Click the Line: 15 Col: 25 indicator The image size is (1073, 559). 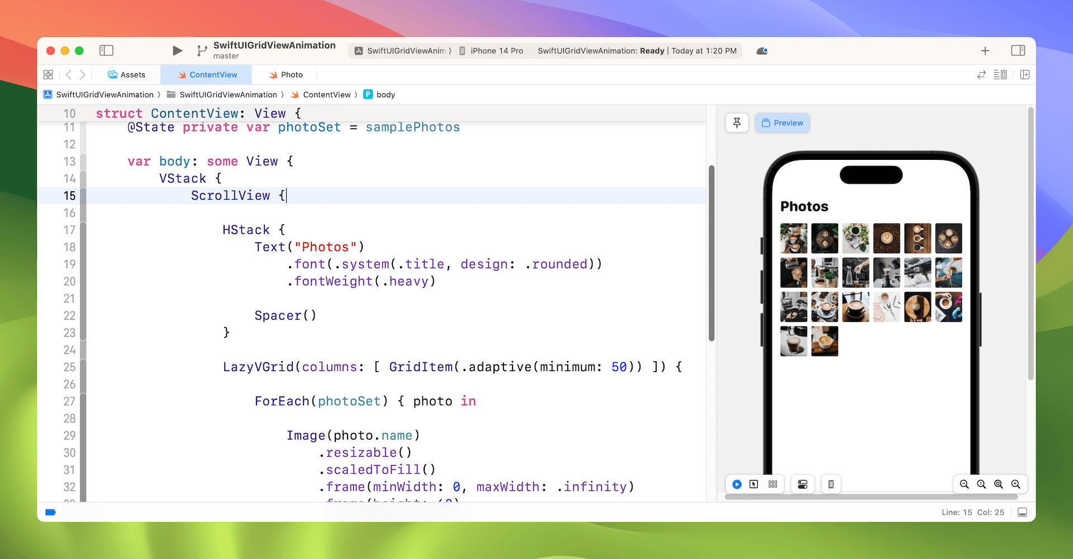(x=972, y=513)
